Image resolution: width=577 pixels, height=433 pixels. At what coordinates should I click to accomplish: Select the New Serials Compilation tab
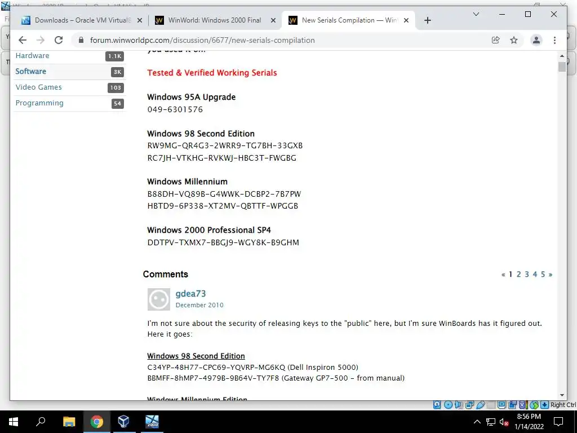348,20
